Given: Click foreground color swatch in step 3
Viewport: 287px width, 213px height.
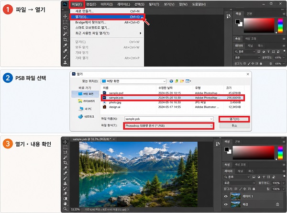Looking at the screenshot, I should 227,149.
